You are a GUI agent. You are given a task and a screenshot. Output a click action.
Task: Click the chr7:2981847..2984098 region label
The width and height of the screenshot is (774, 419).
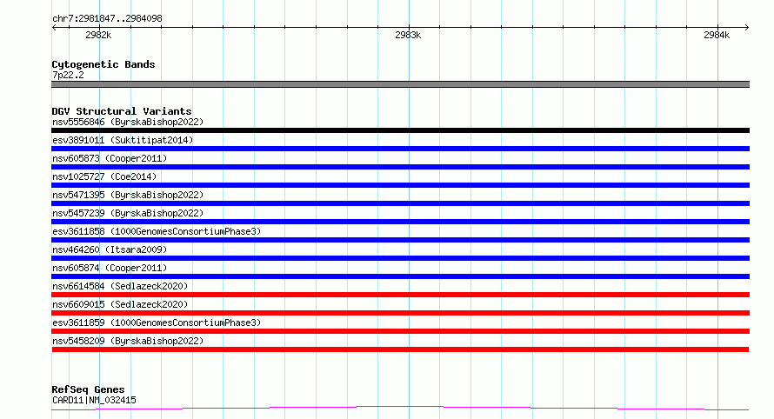[x=107, y=18]
